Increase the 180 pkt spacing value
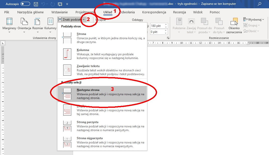Screen dimensions: 269x155 click(x=166, y=25)
